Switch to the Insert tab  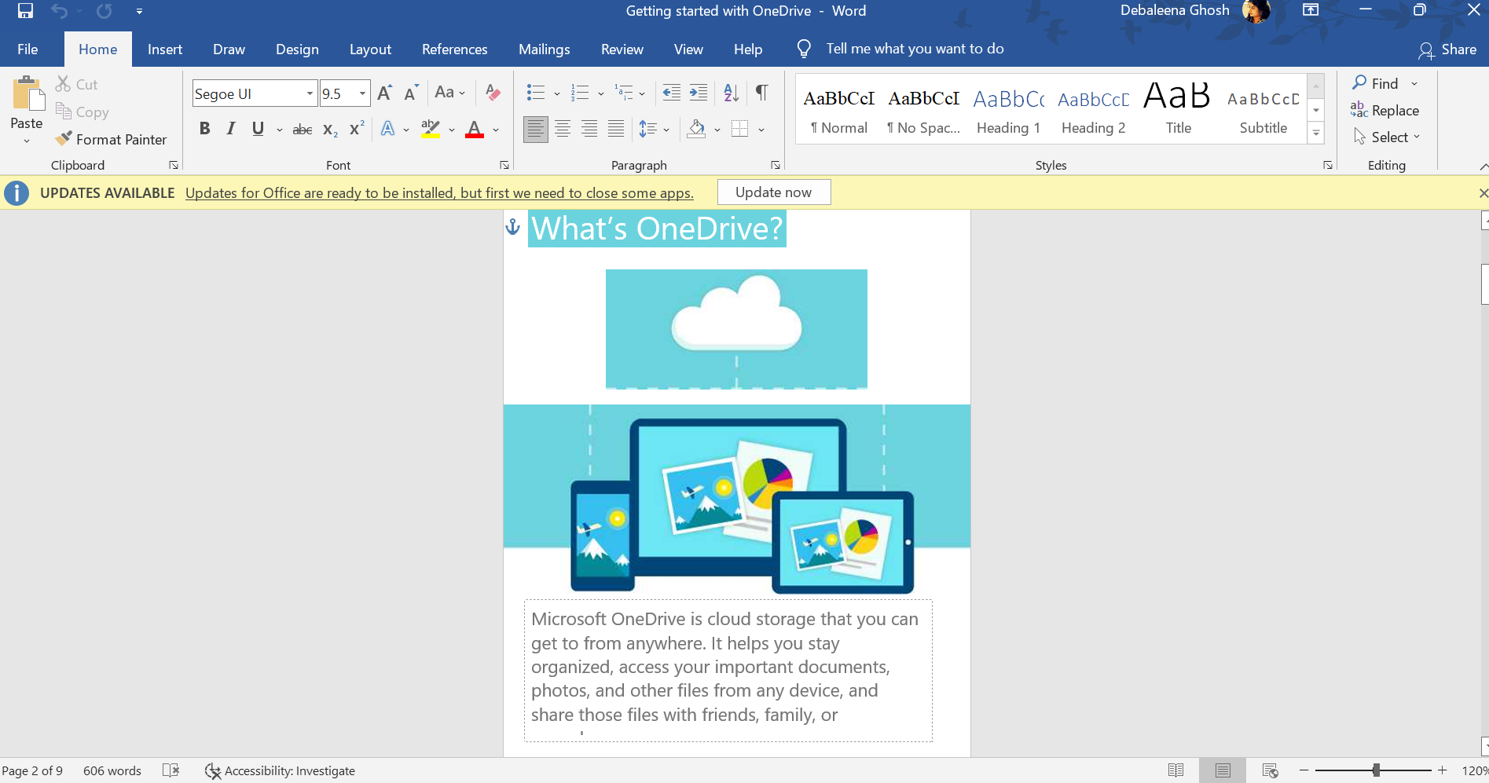click(x=165, y=49)
